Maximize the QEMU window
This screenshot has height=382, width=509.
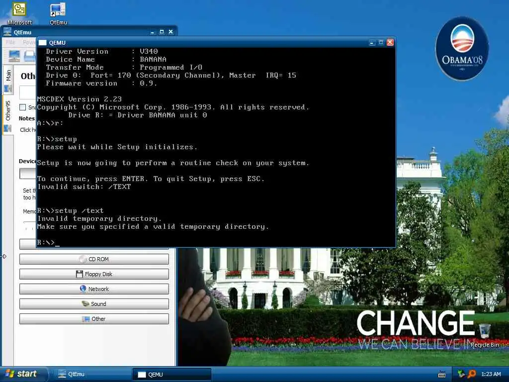381,43
